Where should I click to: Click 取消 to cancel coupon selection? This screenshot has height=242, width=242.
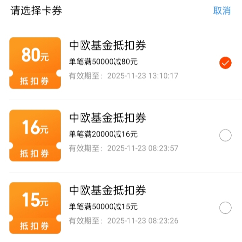point(222,11)
